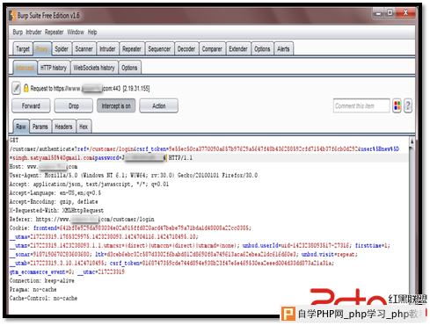Click the pencil edit icon beside request URL
Viewport: 430px width, 326px height.
pyautogui.click(x=16, y=88)
